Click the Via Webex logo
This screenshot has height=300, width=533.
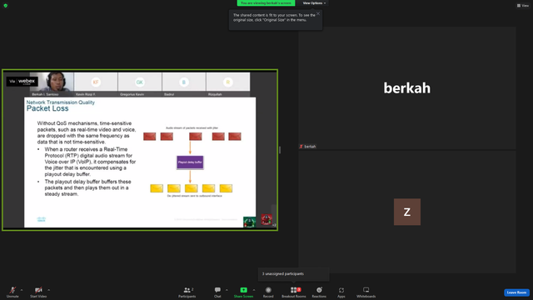[22, 82]
